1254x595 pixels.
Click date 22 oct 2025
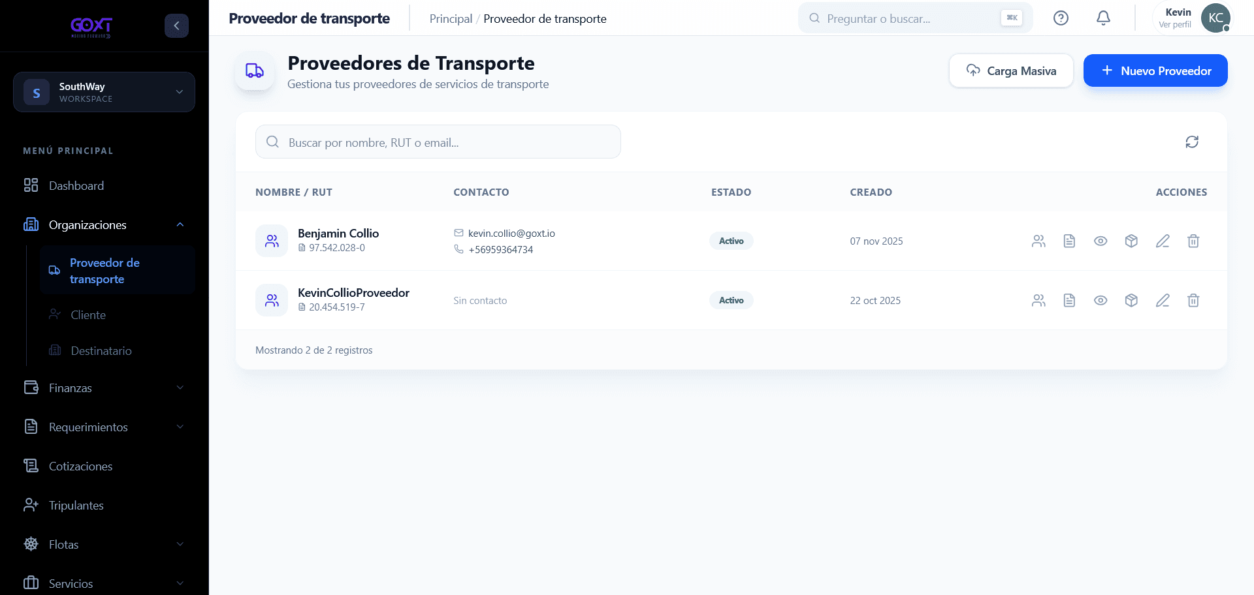tap(875, 301)
